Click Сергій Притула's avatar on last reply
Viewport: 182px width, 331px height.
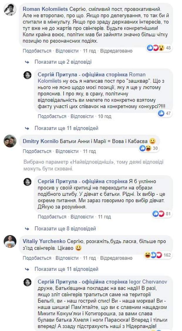coord(28,282)
